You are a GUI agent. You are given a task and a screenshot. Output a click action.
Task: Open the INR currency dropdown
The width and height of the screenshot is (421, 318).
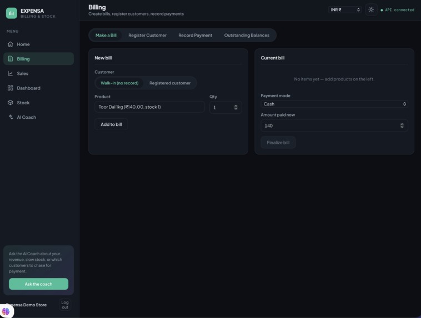[x=345, y=9]
